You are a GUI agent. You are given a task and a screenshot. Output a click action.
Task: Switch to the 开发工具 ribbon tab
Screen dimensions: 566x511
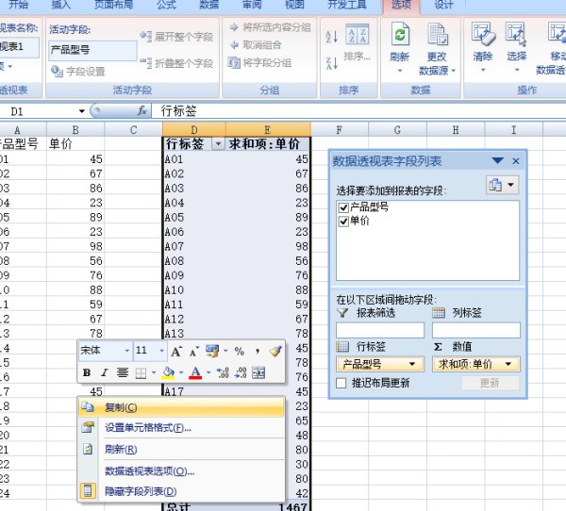pos(347,5)
